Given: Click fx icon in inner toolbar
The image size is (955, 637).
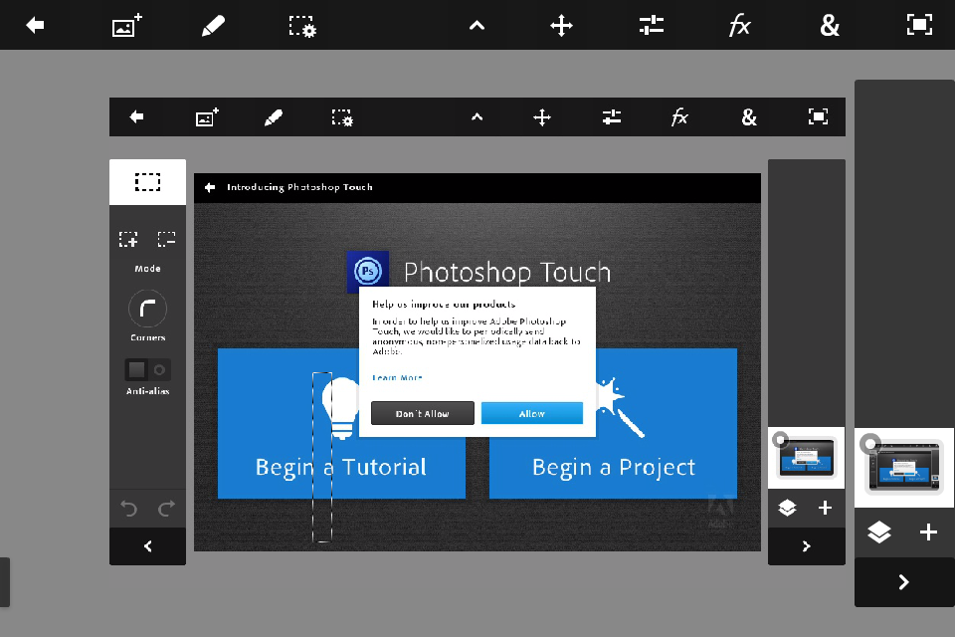Looking at the screenshot, I should (x=679, y=116).
